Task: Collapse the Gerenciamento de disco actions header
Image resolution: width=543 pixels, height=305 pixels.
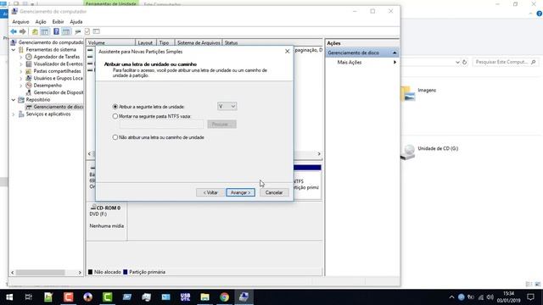Action: pyautogui.click(x=395, y=53)
